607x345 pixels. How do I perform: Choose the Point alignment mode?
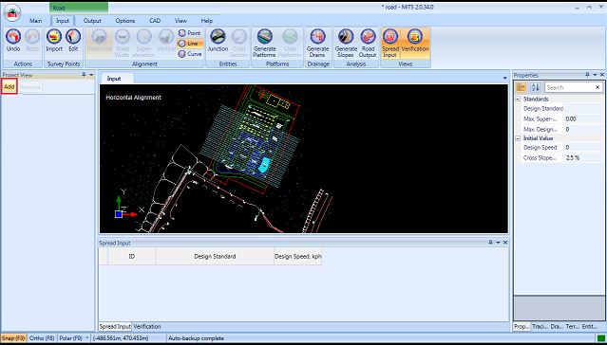[190, 33]
